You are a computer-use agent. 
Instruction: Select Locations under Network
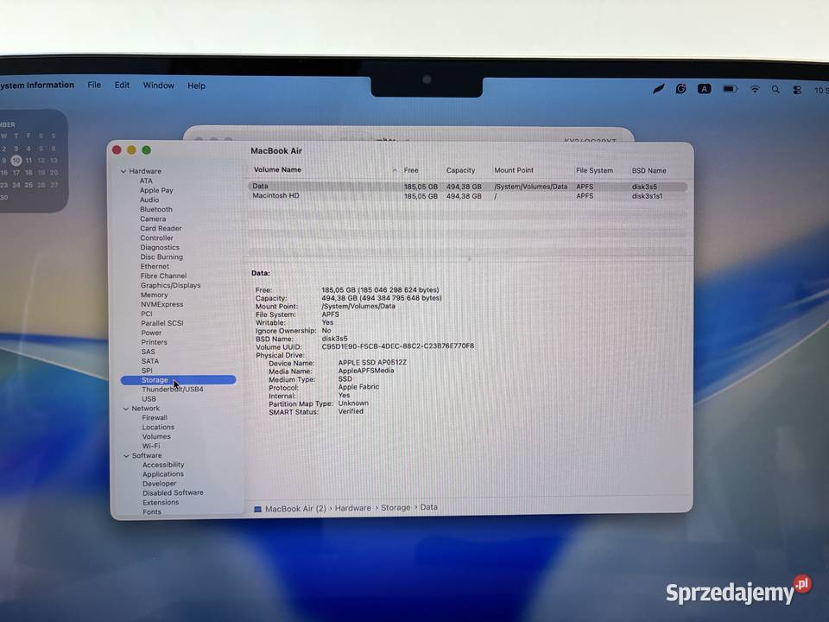(x=158, y=428)
